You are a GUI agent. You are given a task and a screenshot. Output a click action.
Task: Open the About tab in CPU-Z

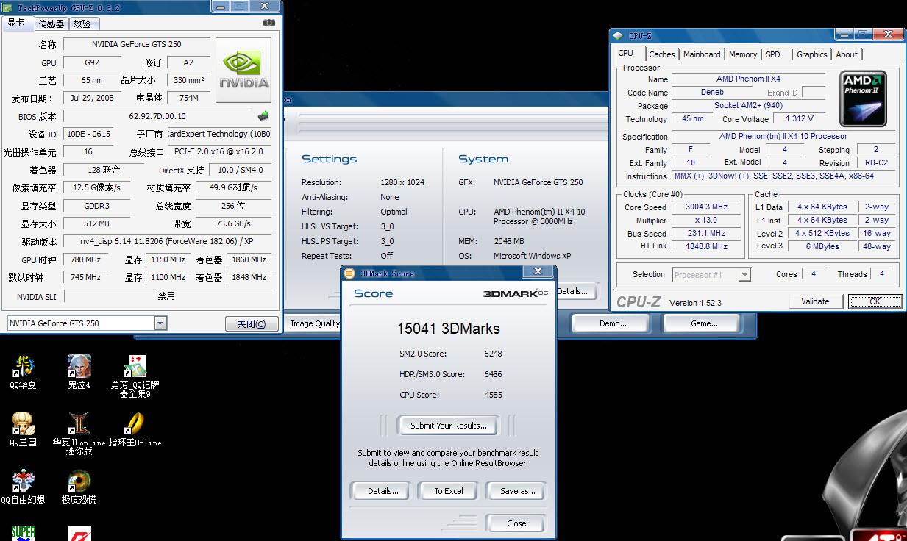[847, 54]
